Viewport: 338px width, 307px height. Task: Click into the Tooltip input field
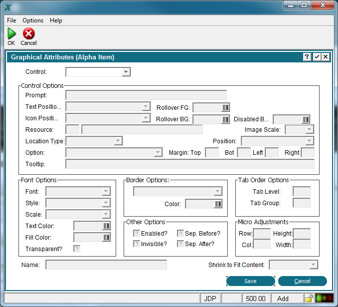190,164
